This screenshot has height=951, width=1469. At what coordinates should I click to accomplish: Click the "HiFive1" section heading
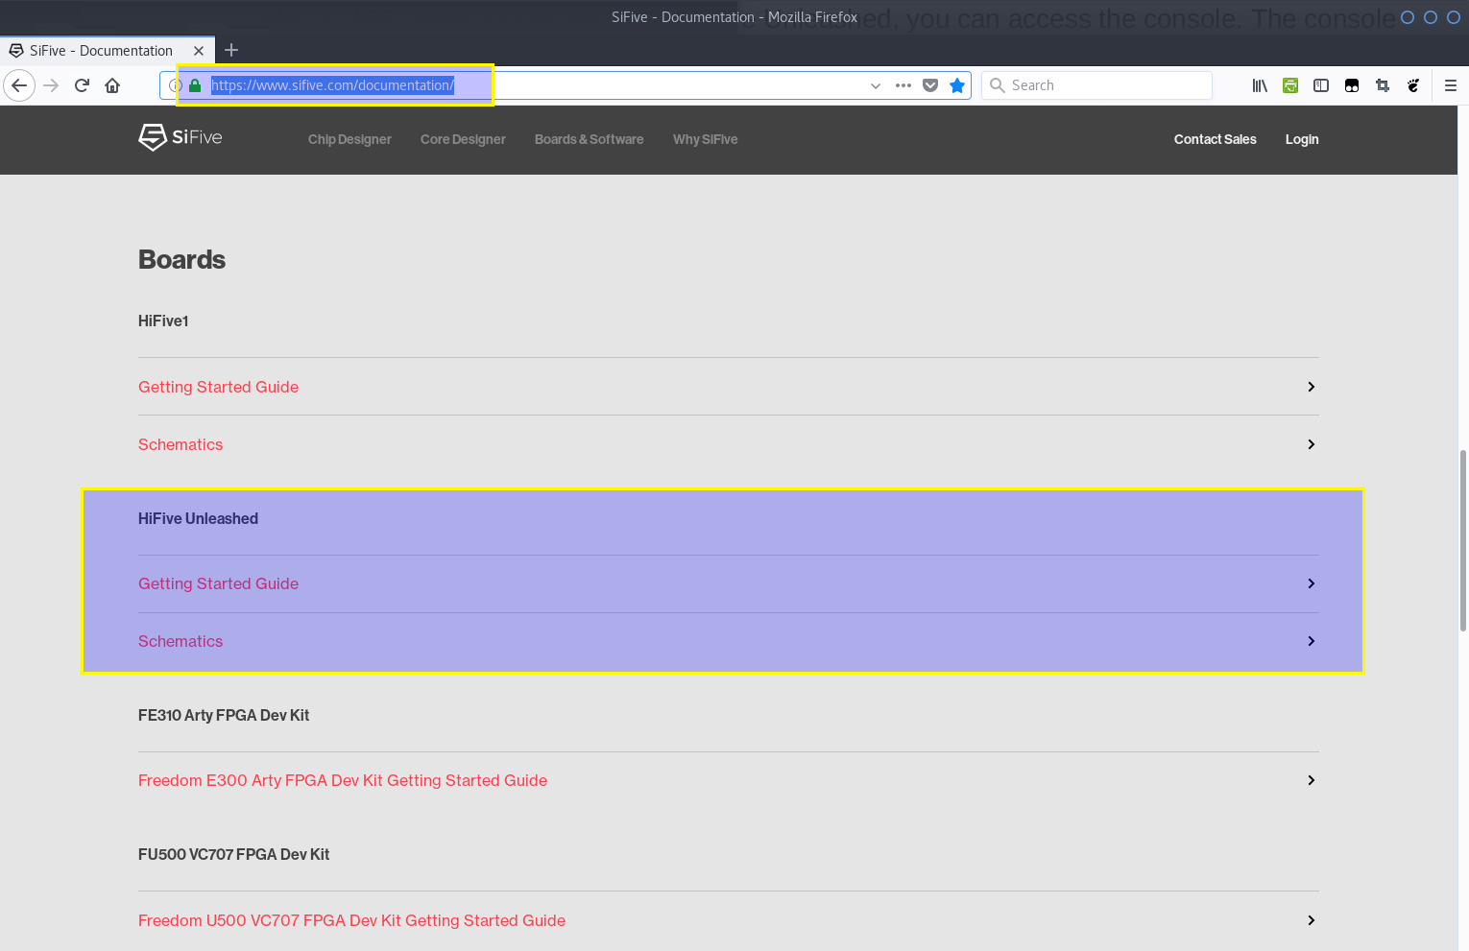coord(163,321)
